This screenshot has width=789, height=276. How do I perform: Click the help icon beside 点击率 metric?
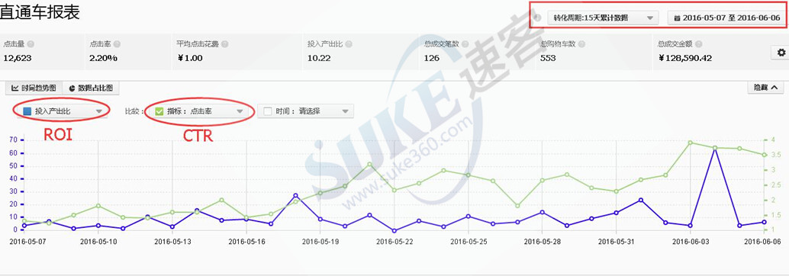[x=116, y=44]
